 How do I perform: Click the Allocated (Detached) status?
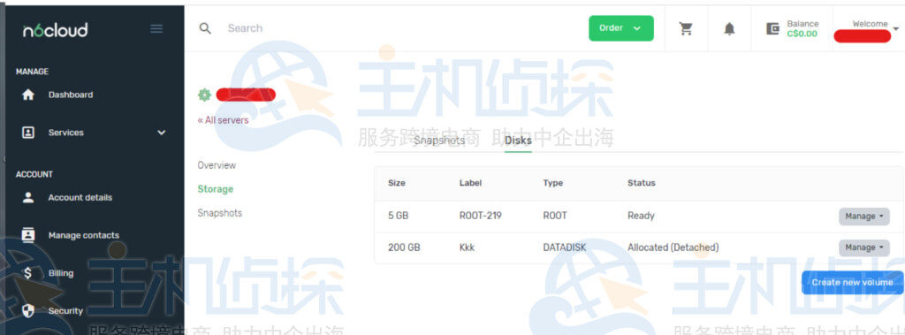click(673, 247)
